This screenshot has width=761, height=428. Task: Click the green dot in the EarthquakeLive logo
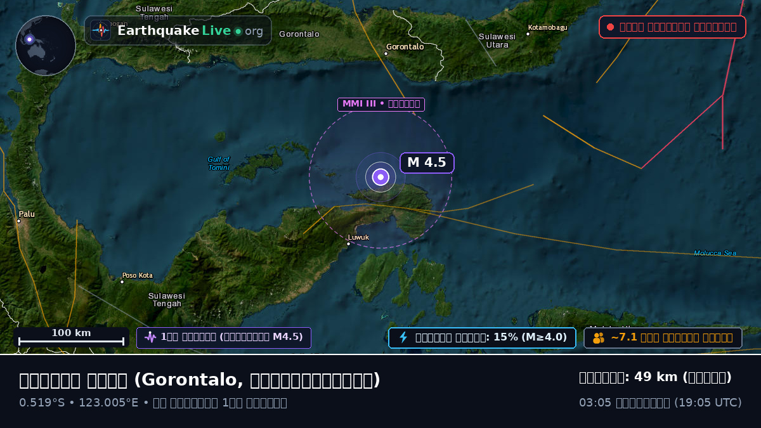[238, 31]
